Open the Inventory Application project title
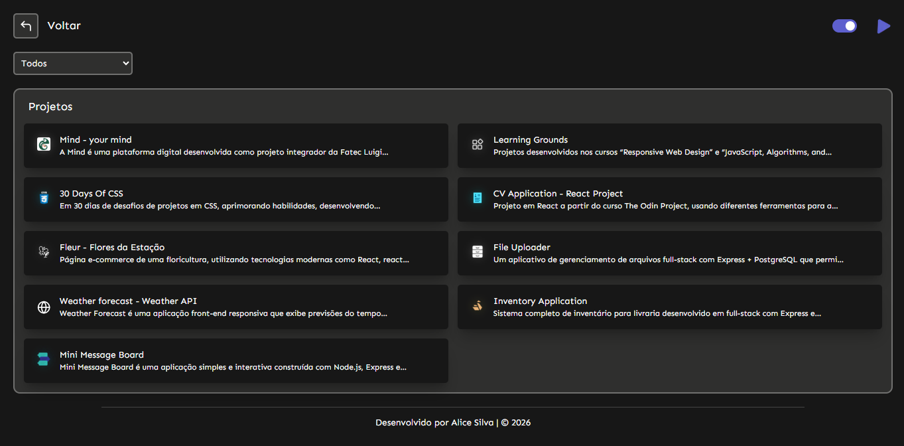904x446 pixels. pyautogui.click(x=540, y=301)
